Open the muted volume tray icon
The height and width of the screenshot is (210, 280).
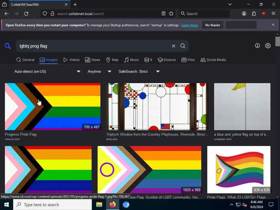[245, 205]
